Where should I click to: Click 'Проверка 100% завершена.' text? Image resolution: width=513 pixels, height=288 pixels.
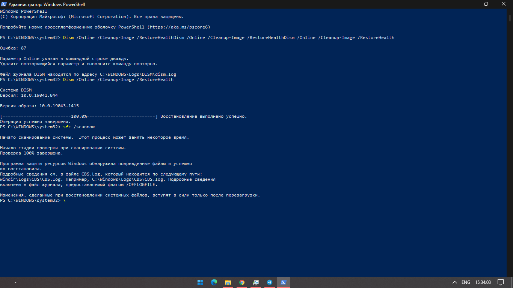32,153
